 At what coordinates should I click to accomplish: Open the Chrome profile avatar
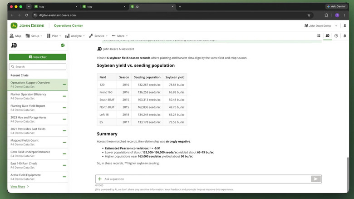[337, 15]
